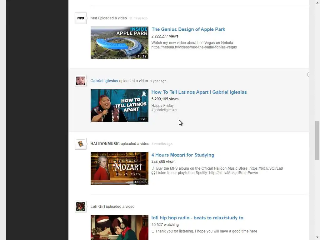Click the 4 months ago timestamp
320x240 pixels.
162,144
